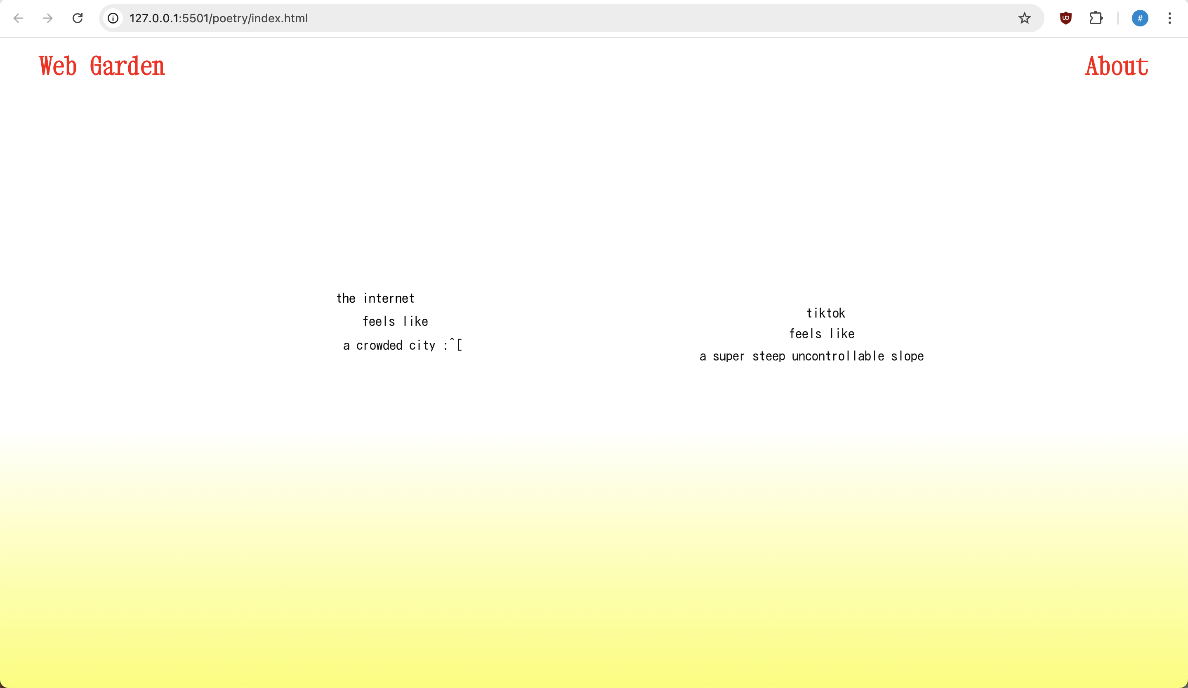Viewport: 1188px width, 688px height.
Task: Click 'feels like' under tiktok
Action: 822,334
